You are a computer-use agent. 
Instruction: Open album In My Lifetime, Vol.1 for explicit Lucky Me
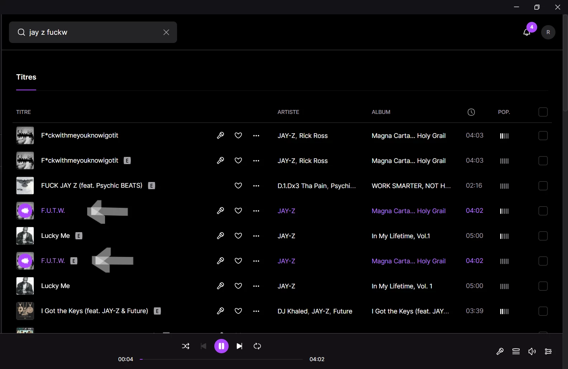point(401,236)
